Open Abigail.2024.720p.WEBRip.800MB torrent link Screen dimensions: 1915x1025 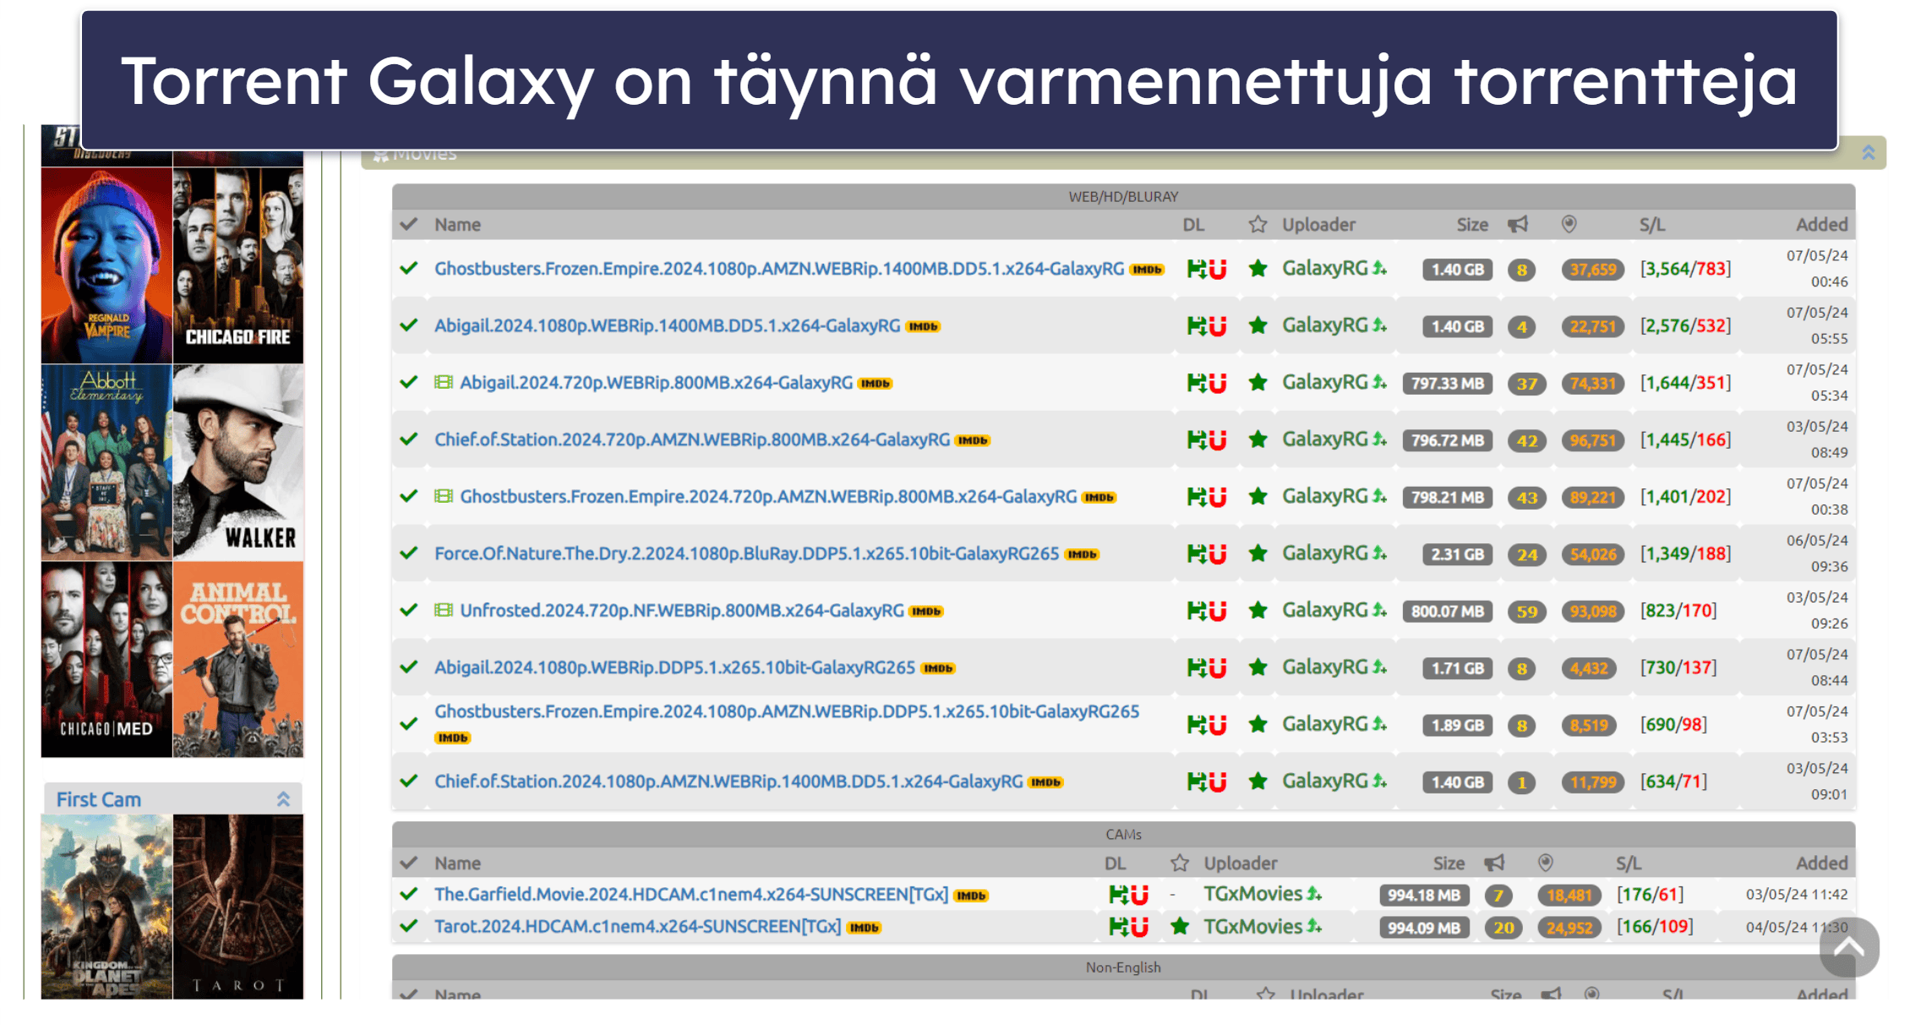(x=657, y=383)
